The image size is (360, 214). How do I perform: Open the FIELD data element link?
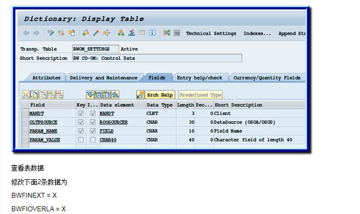point(106,131)
